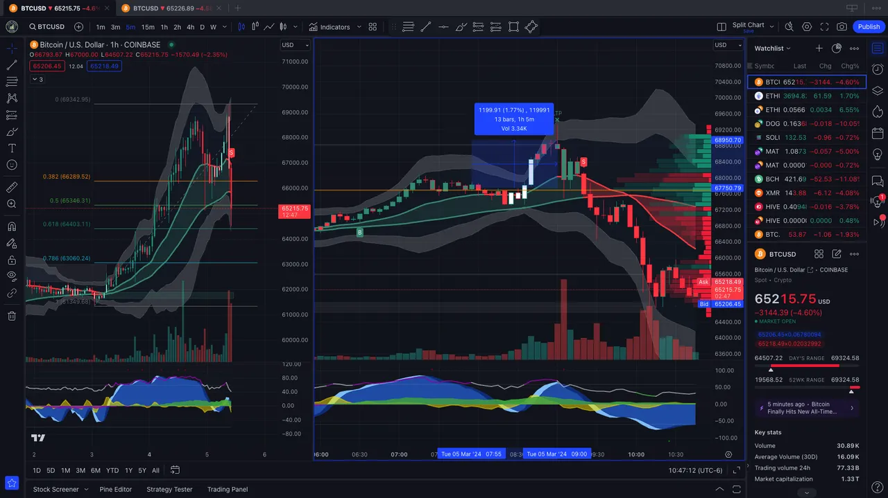Open the patterns drawing tools
888x498 pixels.
click(x=12, y=98)
